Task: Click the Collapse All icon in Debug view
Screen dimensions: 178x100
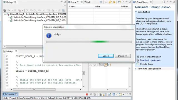Action: pyautogui.click(x=63, y=11)
